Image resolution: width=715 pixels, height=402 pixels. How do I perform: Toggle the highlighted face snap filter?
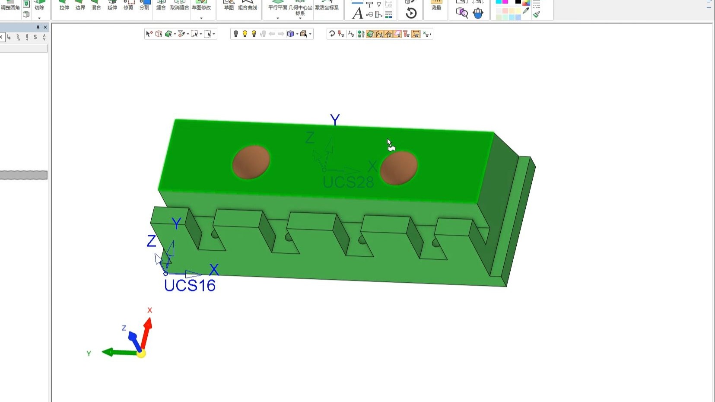click(370, 34)
